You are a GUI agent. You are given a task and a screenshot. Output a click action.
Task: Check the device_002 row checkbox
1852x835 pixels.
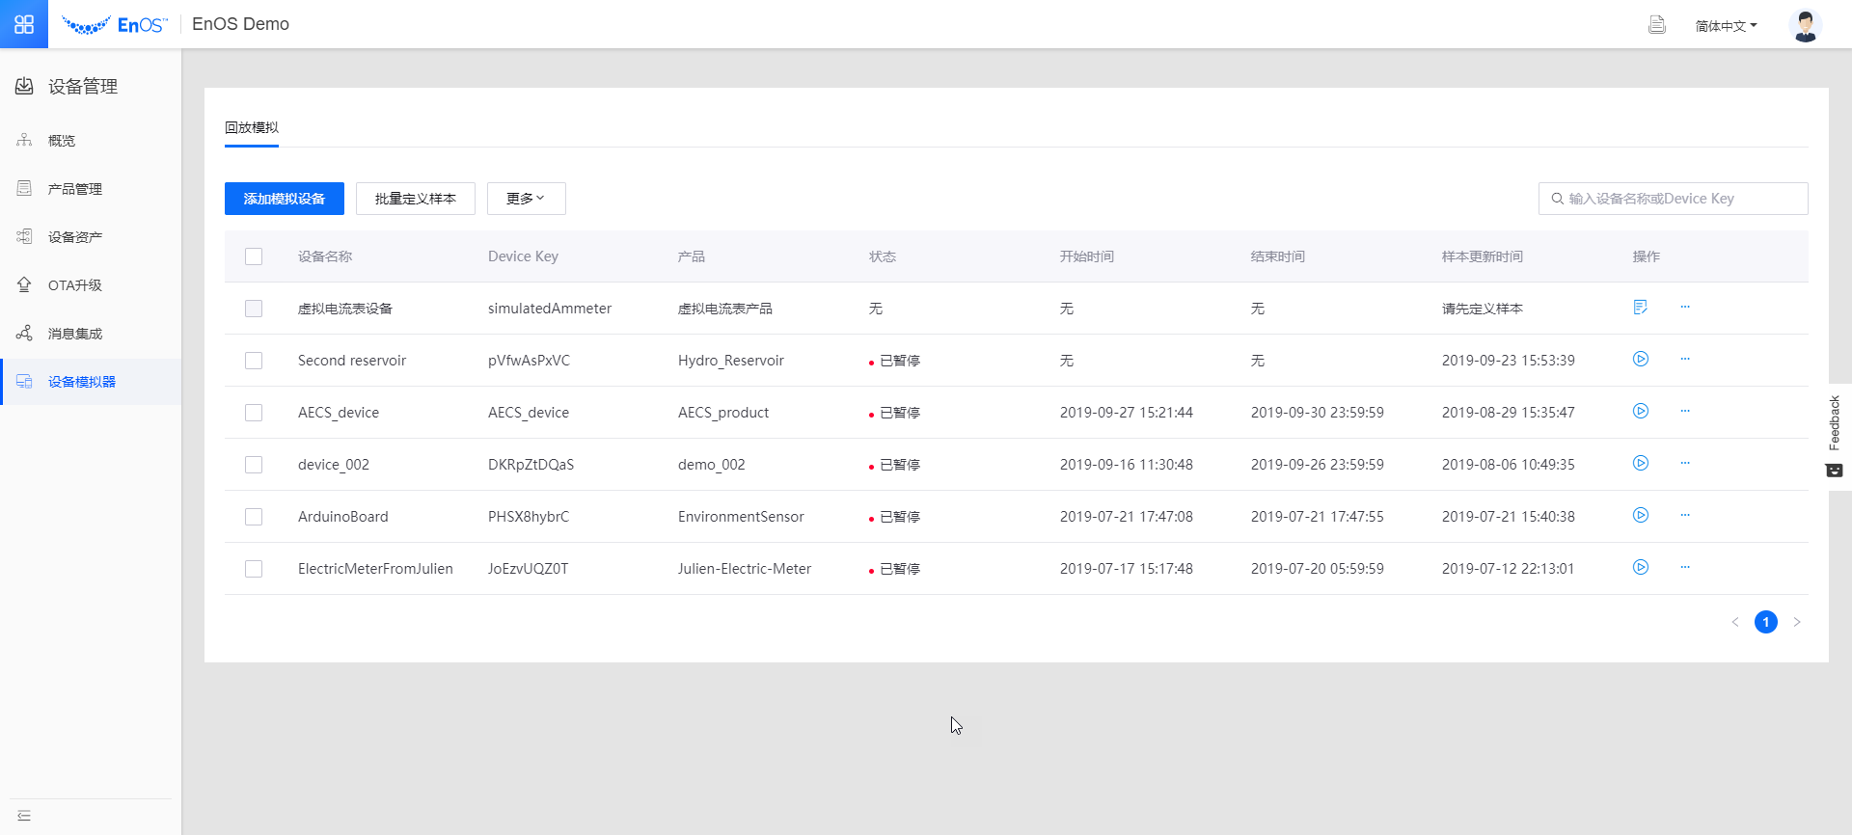[x=254, y=465]
